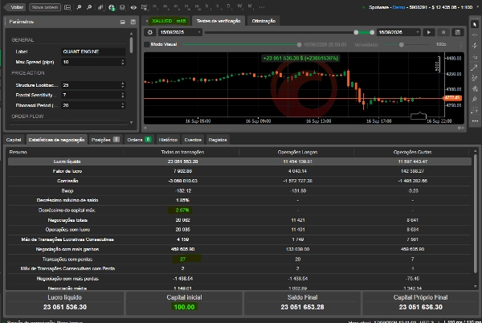The height and width of the screenshot is (323, 482).
Task: Select the m1 timeframe
Action: pyautogui.click(x=155, y=6)
